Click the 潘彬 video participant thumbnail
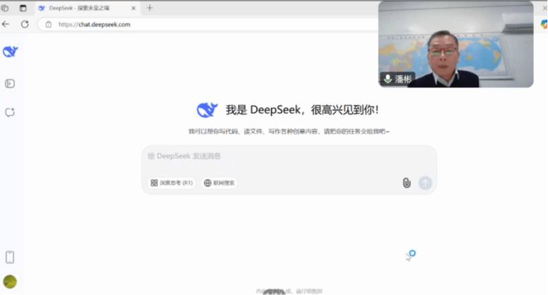548x295 pixels. (456, 44)
